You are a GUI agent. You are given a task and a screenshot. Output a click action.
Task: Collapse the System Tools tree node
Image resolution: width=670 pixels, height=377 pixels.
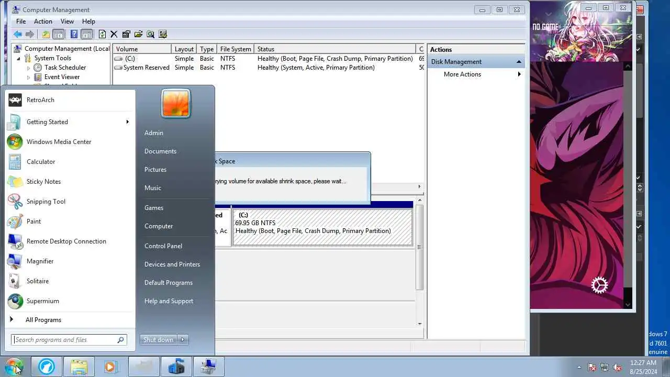coord(19,59)
